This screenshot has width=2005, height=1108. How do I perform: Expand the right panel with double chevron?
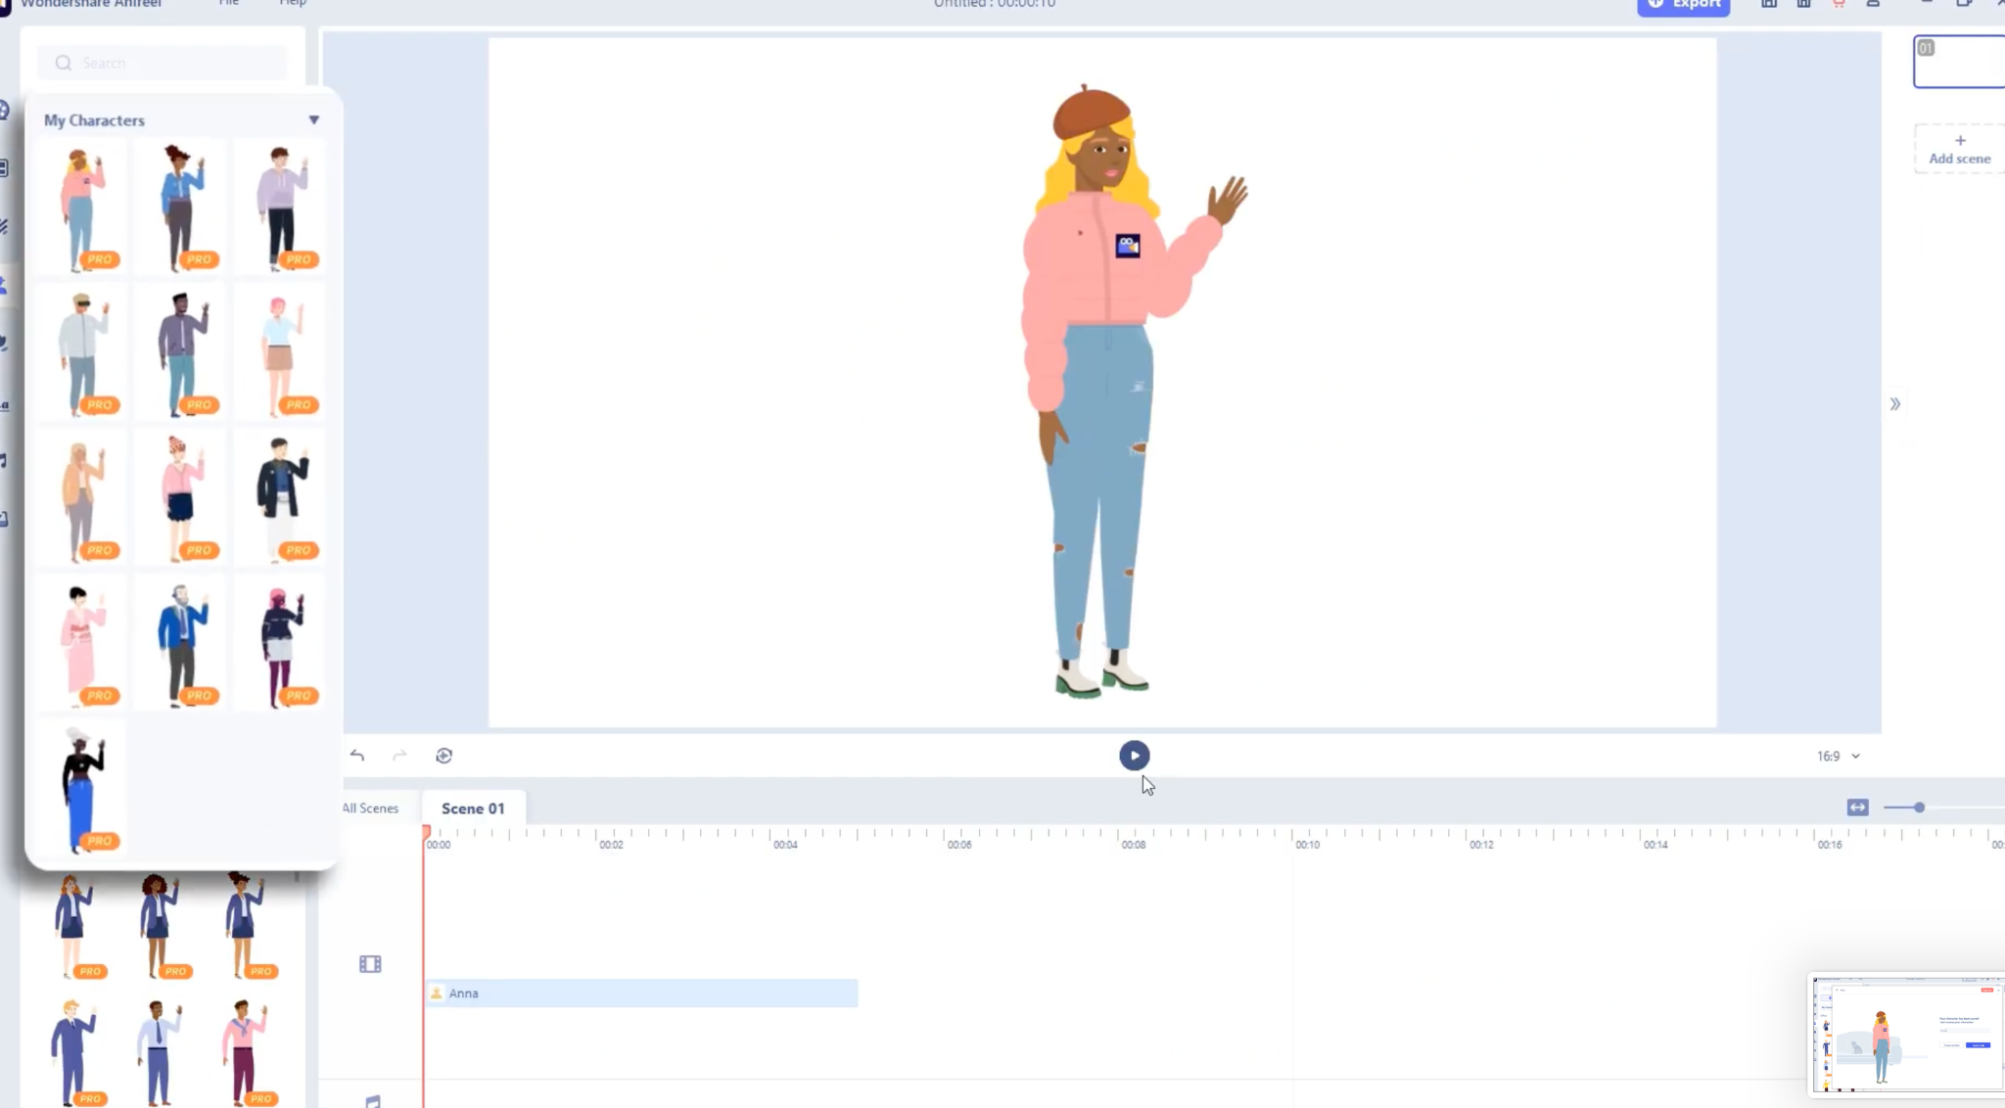[1894, 404]
